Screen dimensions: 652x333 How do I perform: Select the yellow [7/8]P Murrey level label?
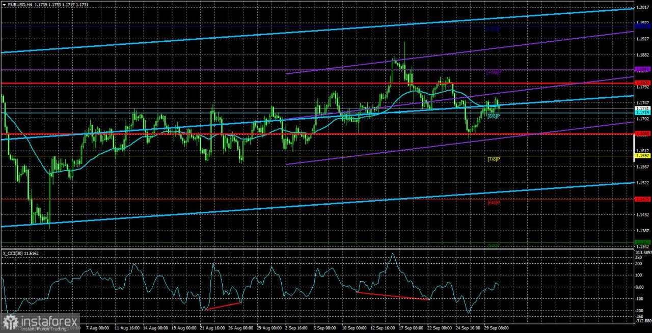493,159
